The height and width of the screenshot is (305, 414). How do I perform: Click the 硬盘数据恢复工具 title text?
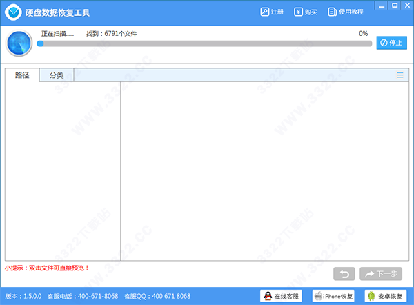[57, 12]
